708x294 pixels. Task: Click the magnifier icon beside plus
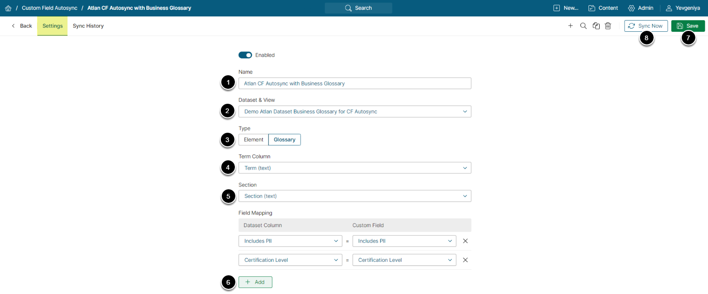click(x=583, y=26)
